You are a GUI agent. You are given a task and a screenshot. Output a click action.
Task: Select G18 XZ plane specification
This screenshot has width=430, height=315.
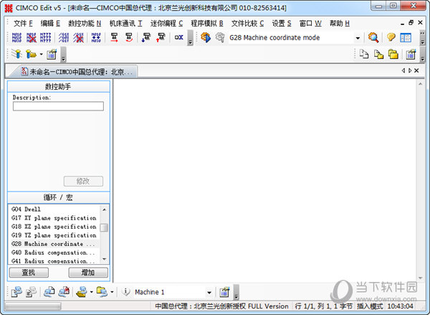(x=54, y=227)
